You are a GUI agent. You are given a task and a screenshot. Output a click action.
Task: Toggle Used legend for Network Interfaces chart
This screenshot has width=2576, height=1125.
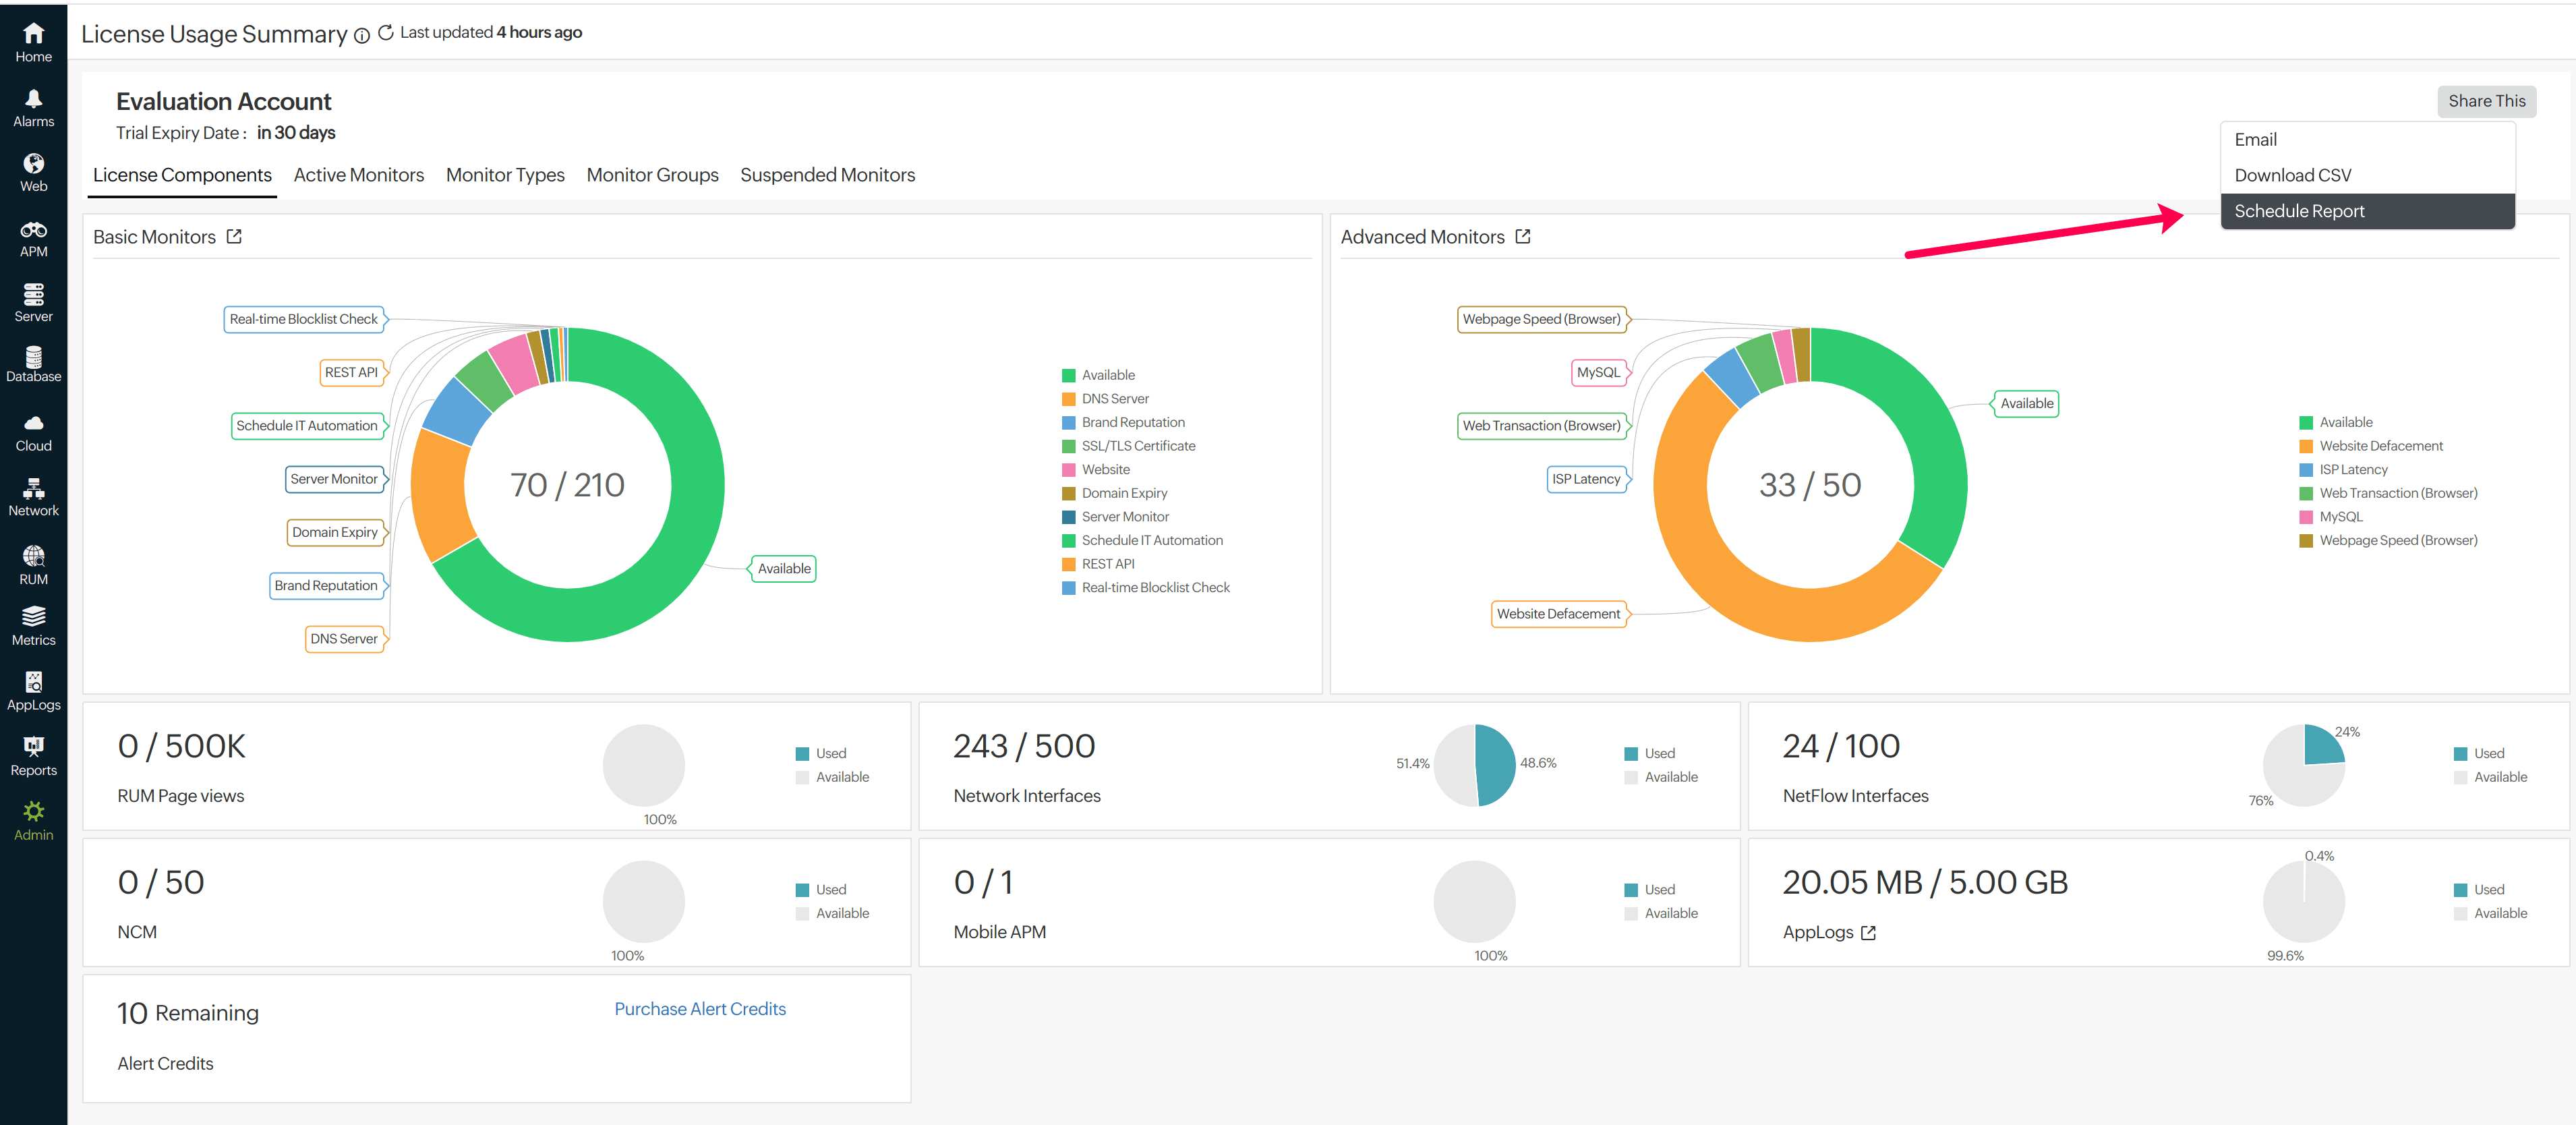[1658, 753]
